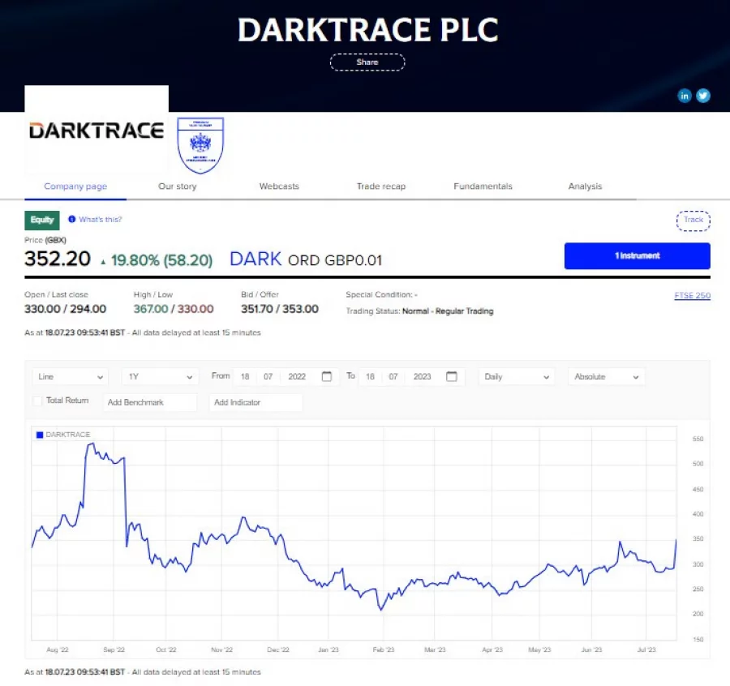
Task: Click the 'What's this?' info icon
Action: pyautogui.click(x=72, y=220)
